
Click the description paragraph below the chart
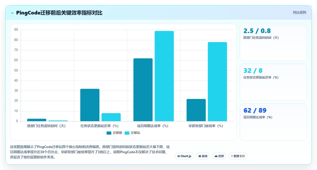point(90,152)
